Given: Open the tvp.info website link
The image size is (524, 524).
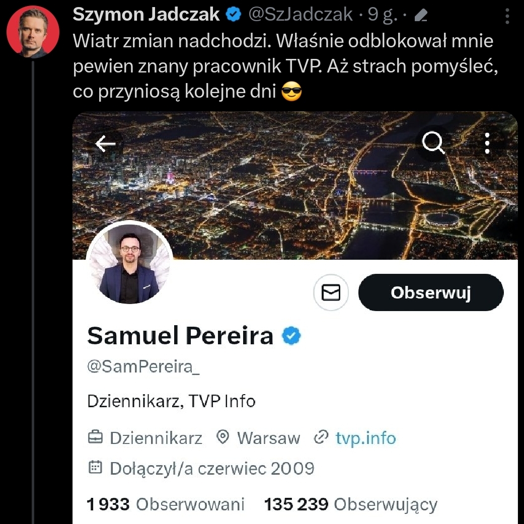Looking at the screenshot, I should tap(365, 438).
